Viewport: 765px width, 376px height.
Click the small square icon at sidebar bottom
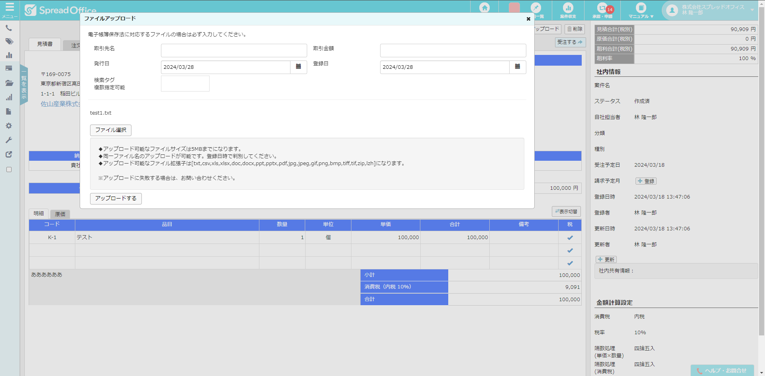pyautogui.click(x=9, y=169)
